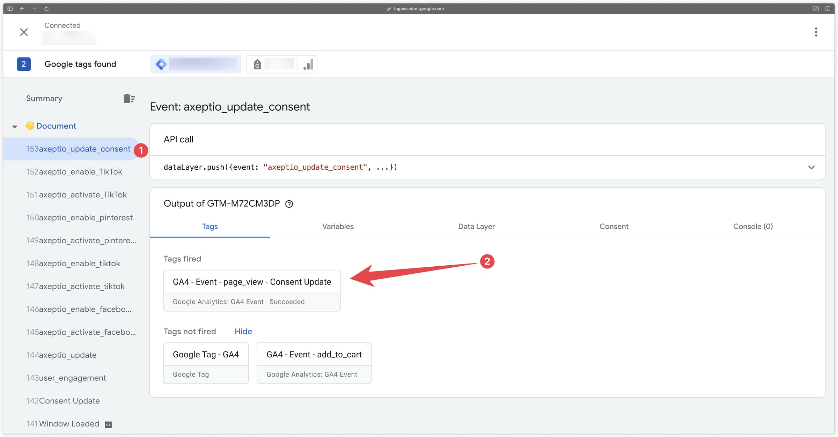838x437 pixels.
Task: Click the split view icon top right
Action: (x=828, y=9)
